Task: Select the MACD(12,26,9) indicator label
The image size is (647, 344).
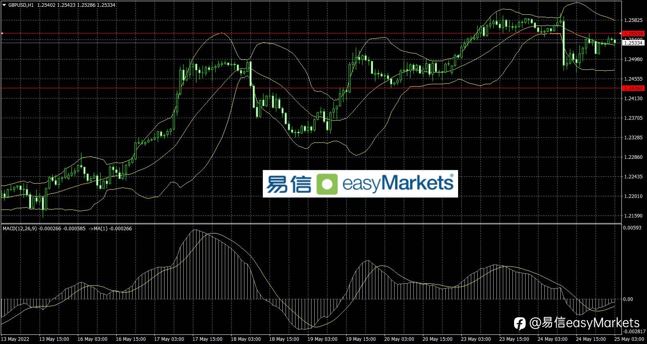Action: [x=20, y=229]
